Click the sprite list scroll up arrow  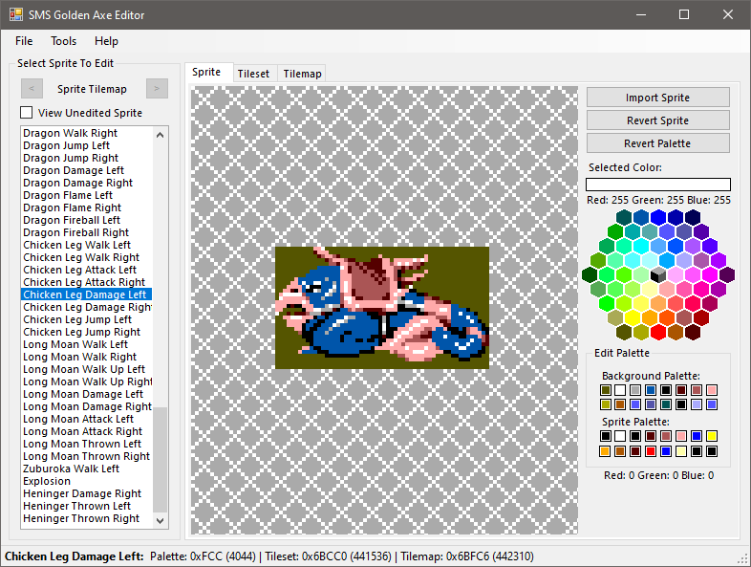161,135
